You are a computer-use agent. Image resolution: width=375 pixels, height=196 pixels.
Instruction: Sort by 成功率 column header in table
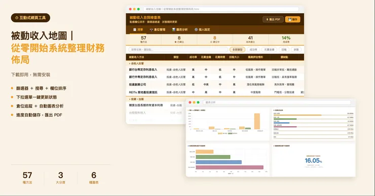click(193, 57)
